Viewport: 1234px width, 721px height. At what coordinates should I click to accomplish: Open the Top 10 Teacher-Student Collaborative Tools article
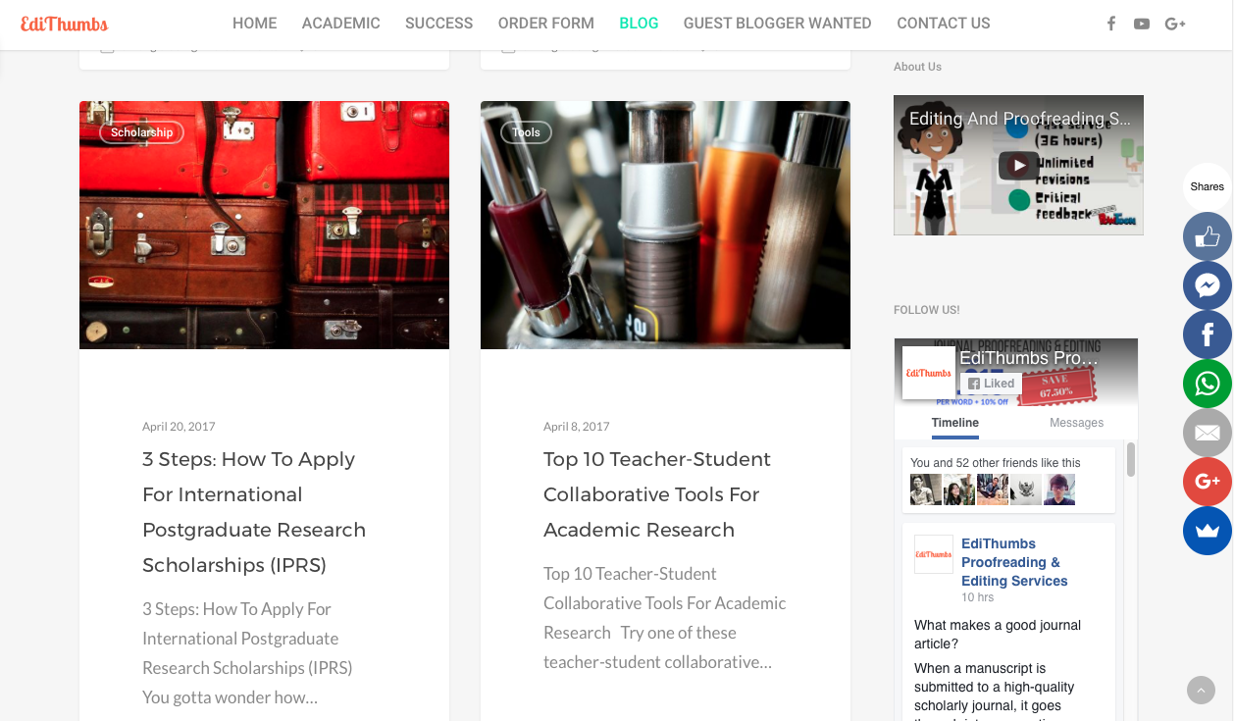656,494
